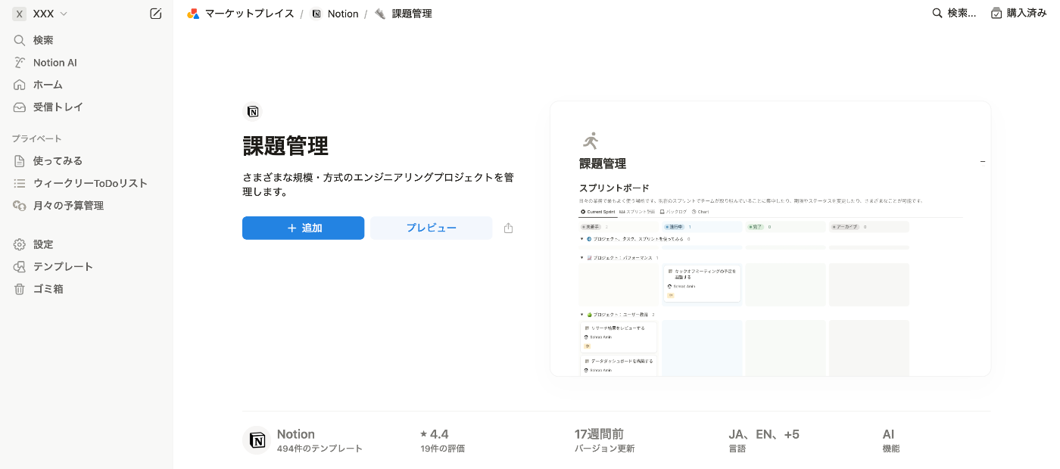This screenshot has height=469, width=1060.
Task: Click the inbox tray icon
Action: click(20, 107)
